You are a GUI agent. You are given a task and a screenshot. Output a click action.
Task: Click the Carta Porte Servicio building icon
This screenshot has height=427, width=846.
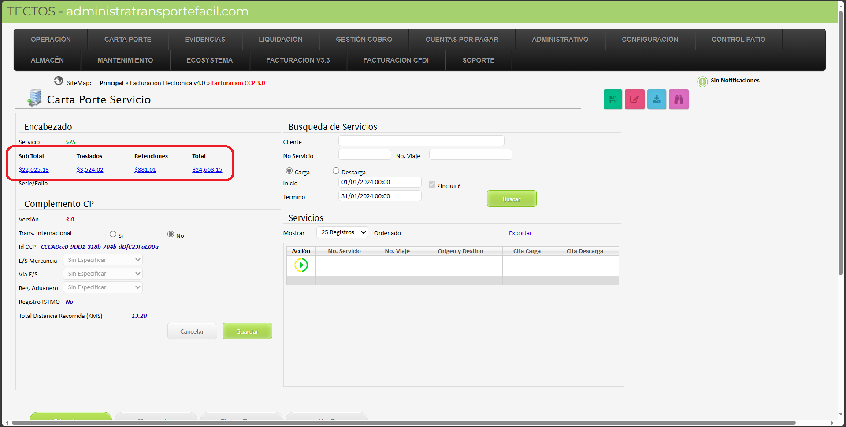(x=34, y=98)
